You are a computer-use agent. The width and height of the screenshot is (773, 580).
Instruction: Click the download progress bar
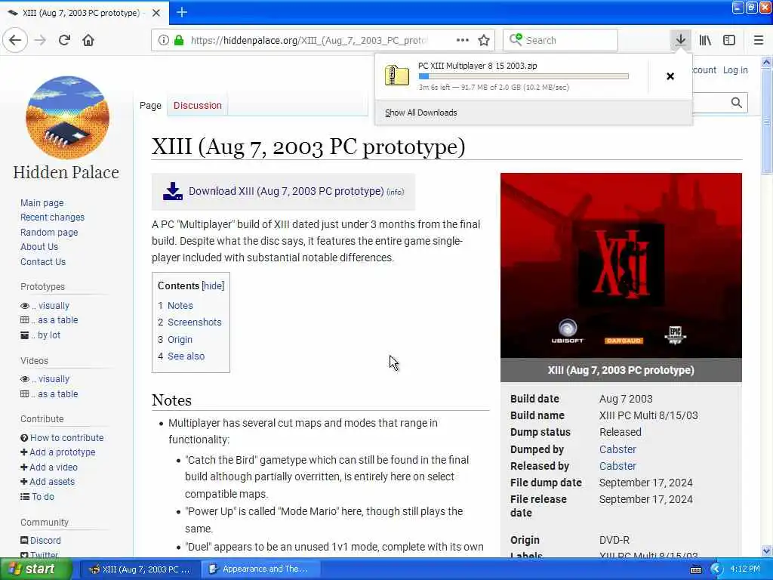[524, 76]
